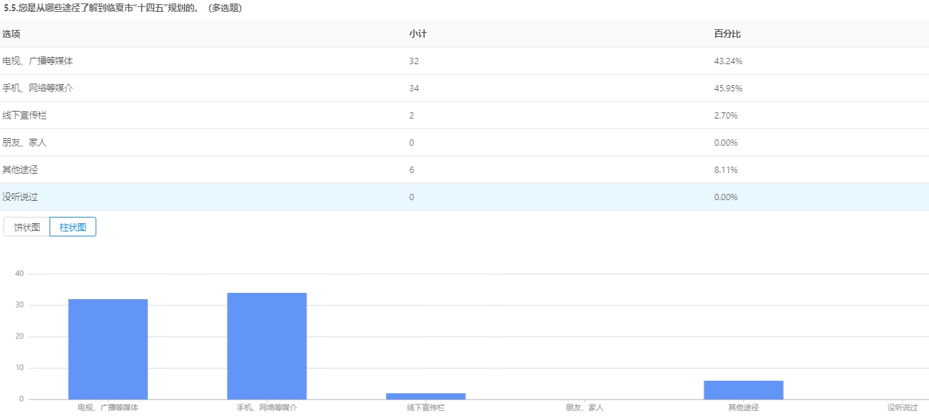Click the 电视、广播等媒体 table row
This screenshot has height=417, width=929.
pyautogui.click(x=38, y=61)
